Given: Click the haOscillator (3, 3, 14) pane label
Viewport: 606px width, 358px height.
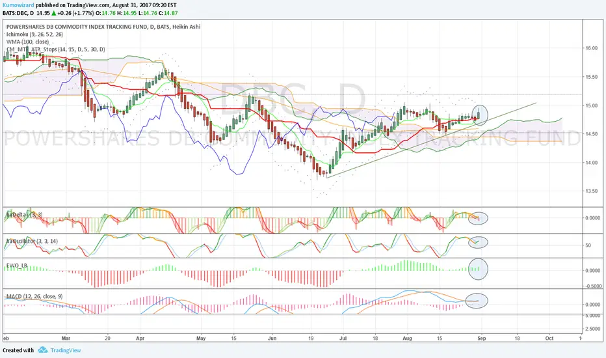Looking at the screenshot, I should click(32, 241).
